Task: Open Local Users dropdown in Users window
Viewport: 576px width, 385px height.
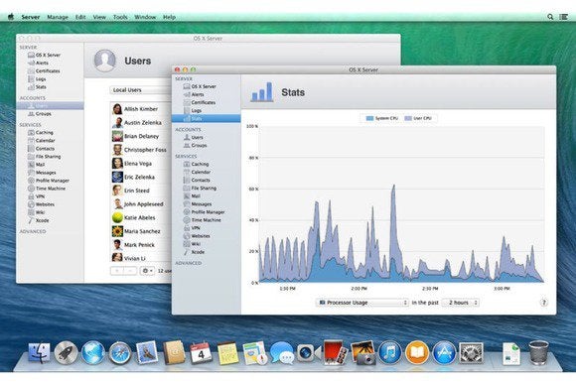Action: point(141,90)
